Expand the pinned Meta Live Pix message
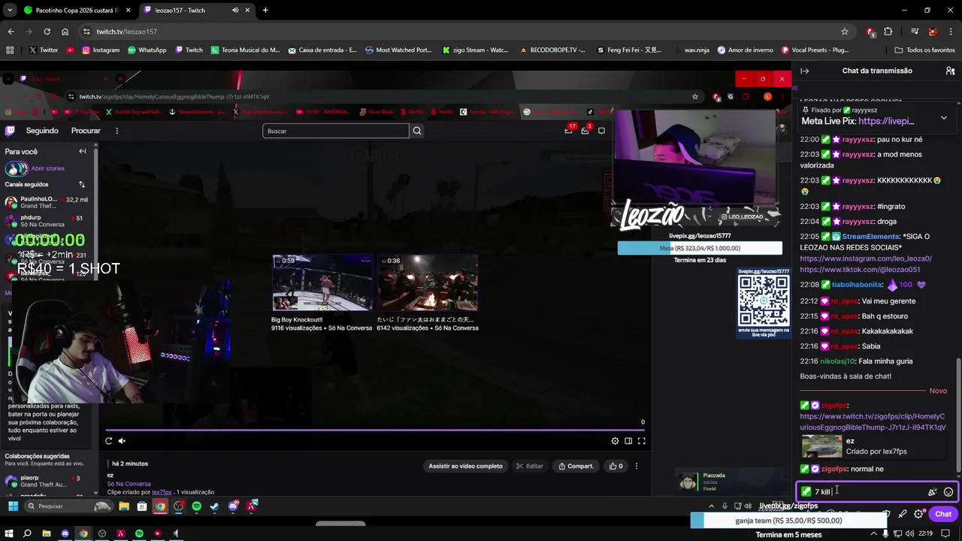Image resolution: width=962 pixels, height=541 pixels. 944,118
